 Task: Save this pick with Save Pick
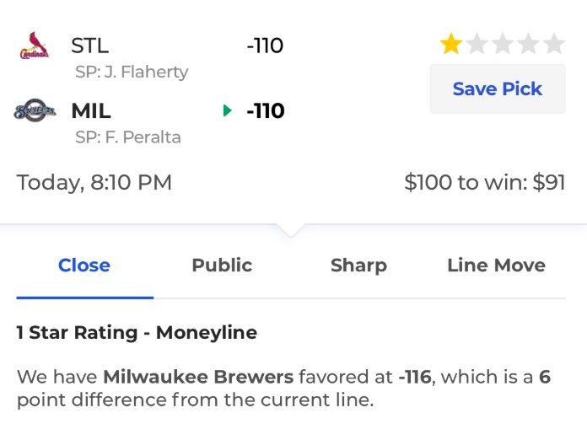(498, 89)
